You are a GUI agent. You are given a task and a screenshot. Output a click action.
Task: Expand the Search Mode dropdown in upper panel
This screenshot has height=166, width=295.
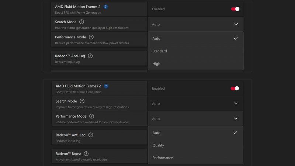pos(236,24)
